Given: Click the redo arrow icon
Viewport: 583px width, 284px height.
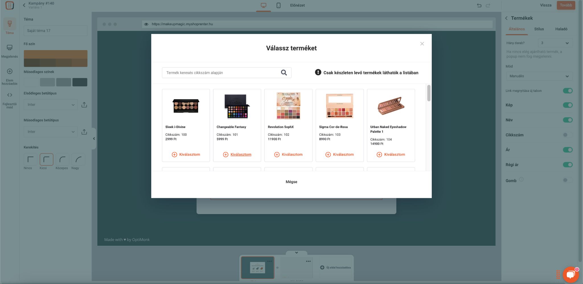Looking at the screenshot, I should pos(488,5).
